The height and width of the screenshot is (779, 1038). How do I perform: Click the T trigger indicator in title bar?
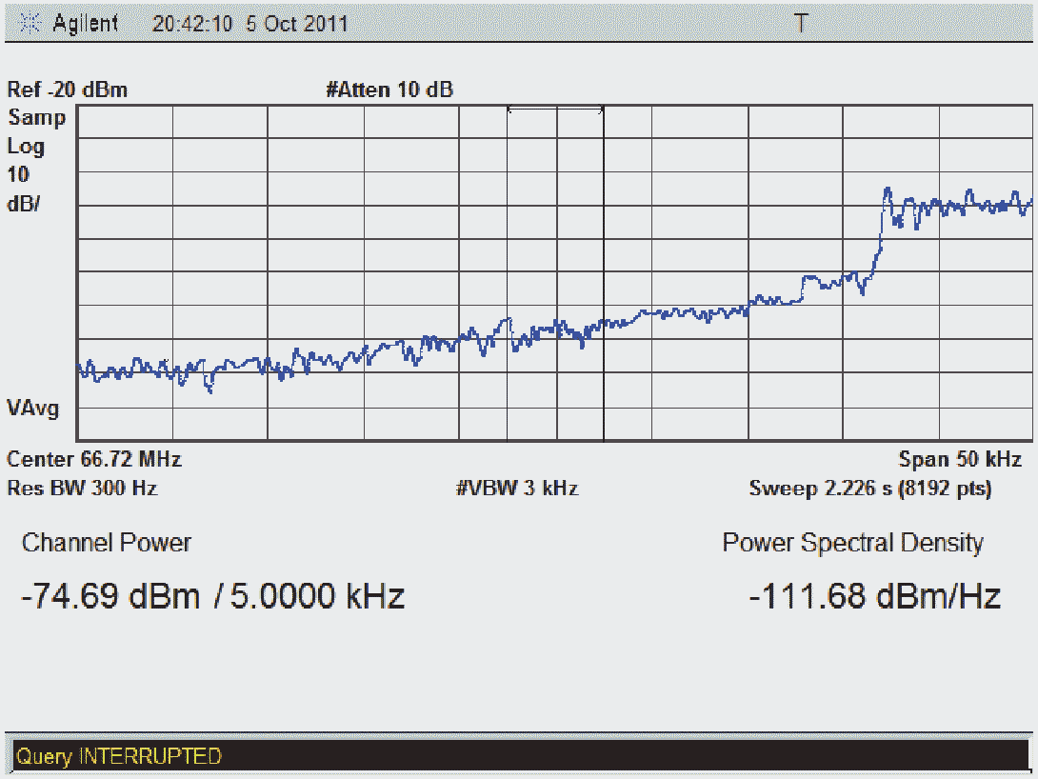click(801, 24)
